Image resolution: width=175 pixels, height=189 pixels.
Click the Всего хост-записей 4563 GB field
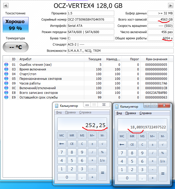pos(161,19)
